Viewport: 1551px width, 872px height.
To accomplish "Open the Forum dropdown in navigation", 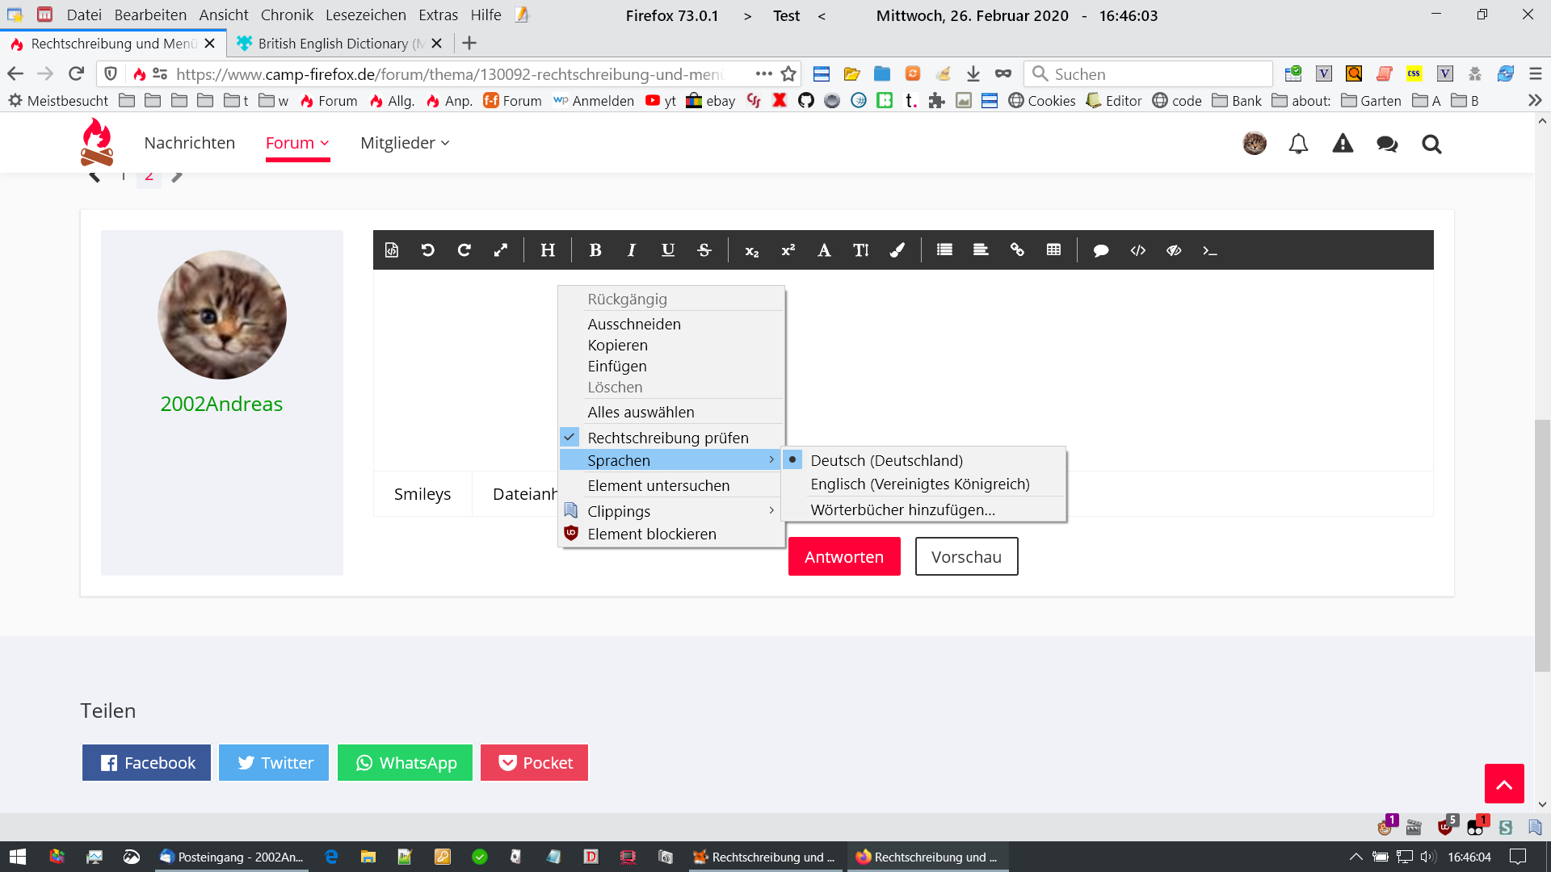I will click(297, 143).
